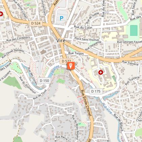This screenshot has height=142, width=142.
Task: Select the hospital cross icon near D 175
Action: tap(101, 72)
